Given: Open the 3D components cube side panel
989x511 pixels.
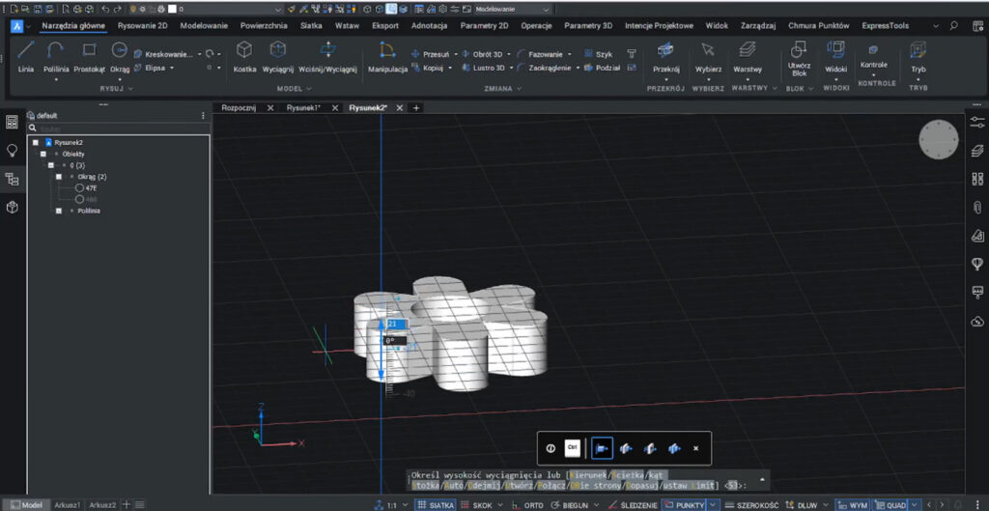Looking at the screenshot, I should (x=12, y=207).
